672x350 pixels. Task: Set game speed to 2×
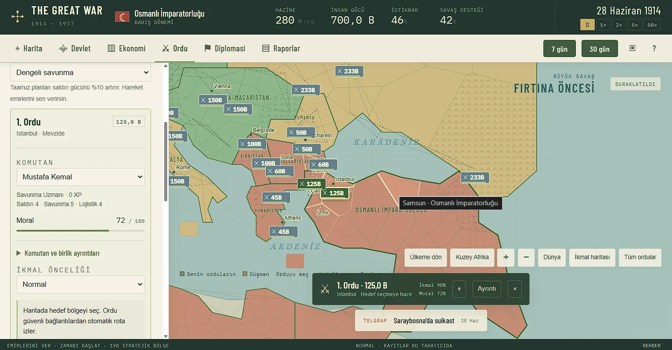619,25
